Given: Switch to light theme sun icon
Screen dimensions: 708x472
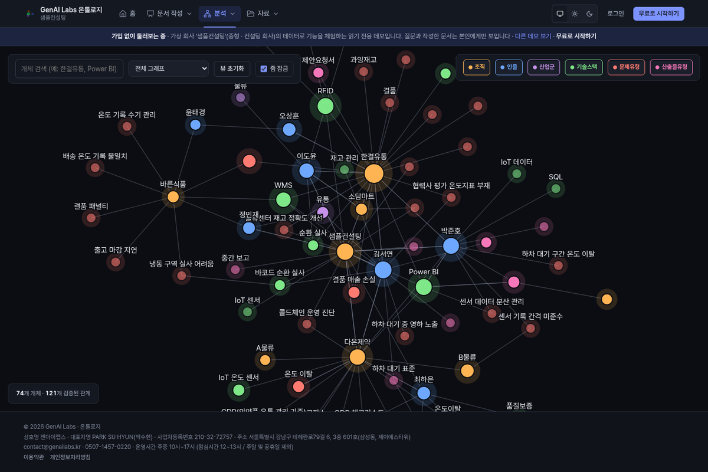Looking at the screenshot, I should click(575, 14).
